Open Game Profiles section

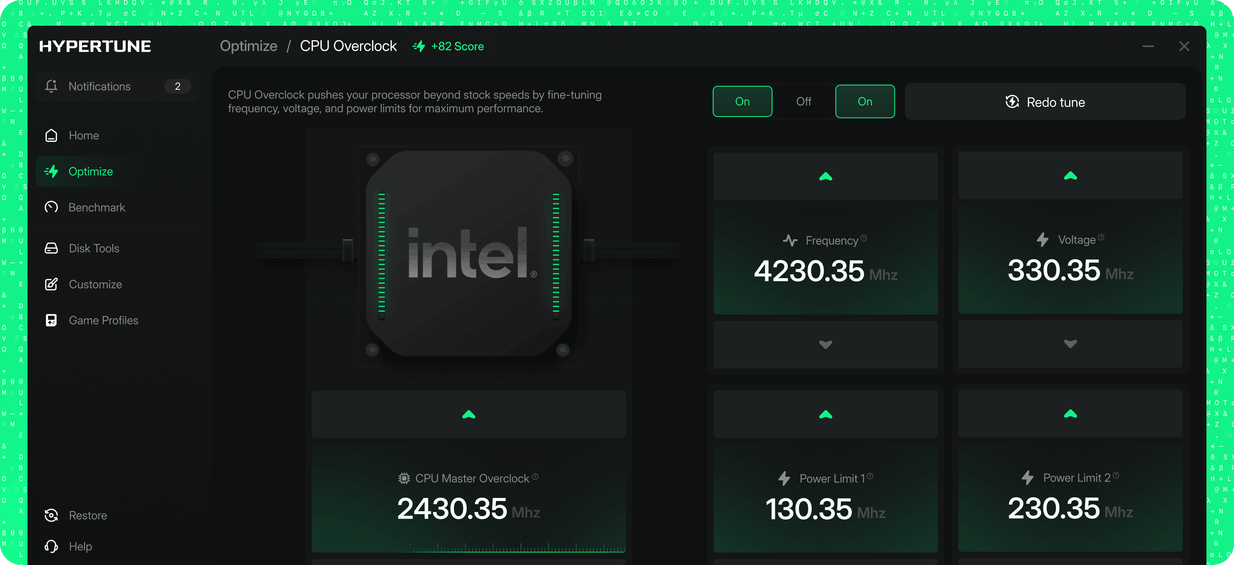click(x=117, y=320)
